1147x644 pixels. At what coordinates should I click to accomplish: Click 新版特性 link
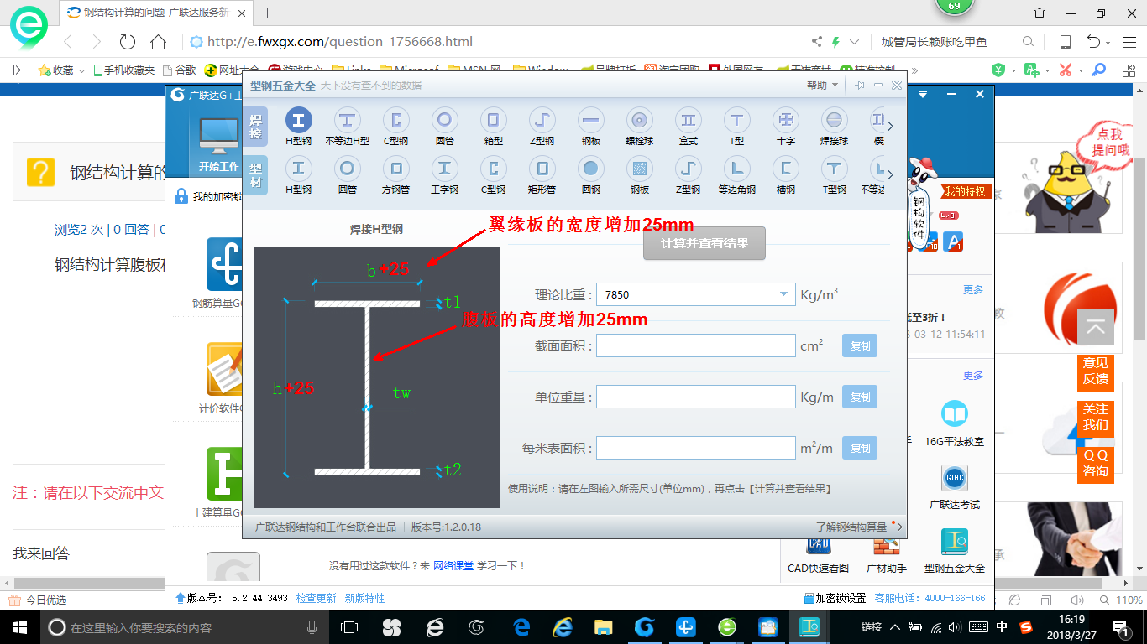click(364, 598)
